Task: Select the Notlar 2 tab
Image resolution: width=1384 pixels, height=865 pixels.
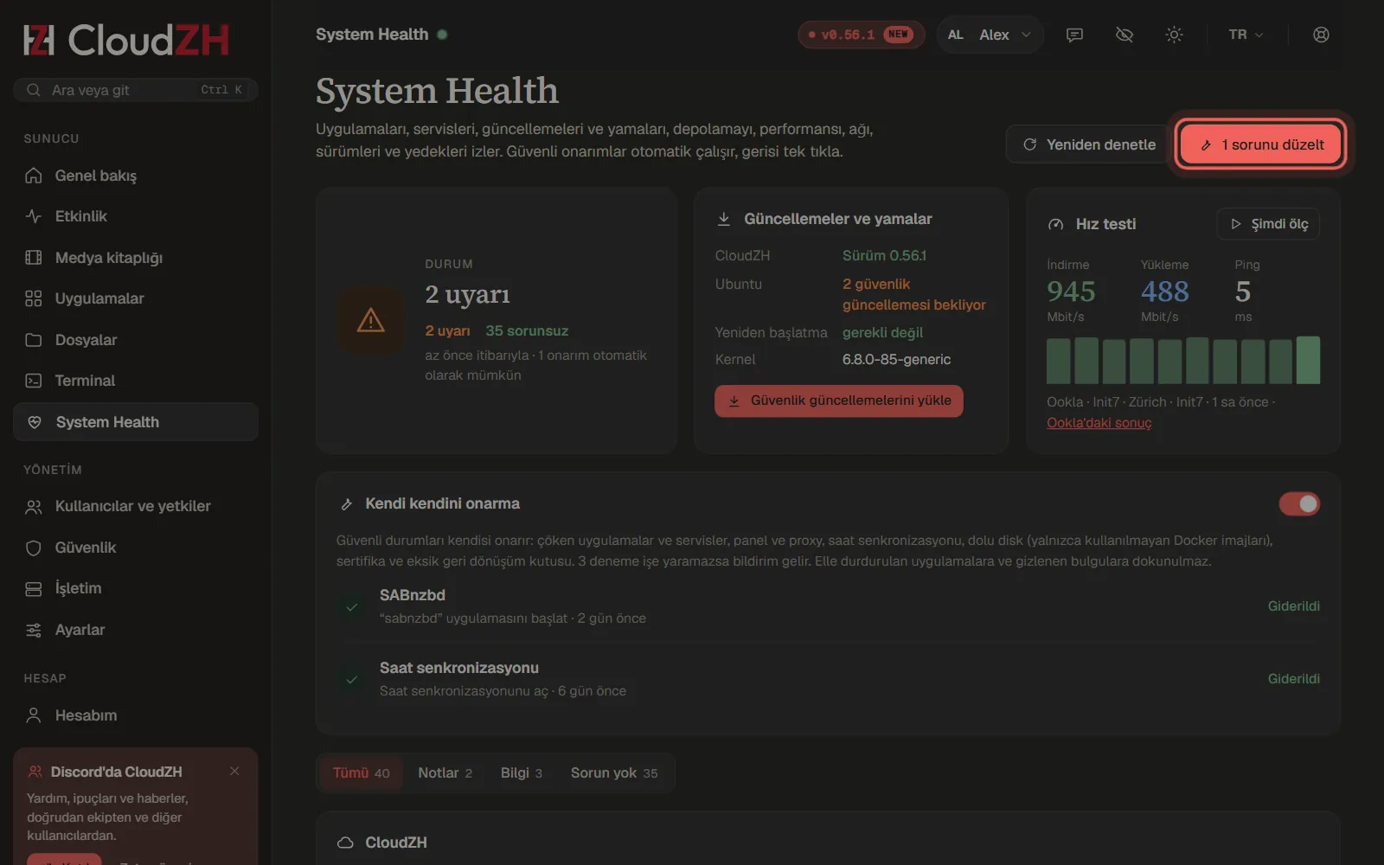Action: (x=445, y=773)
